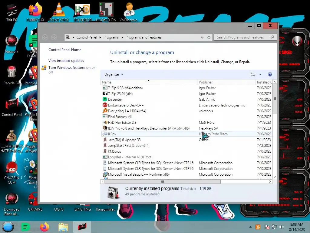Select LoopBe1 - Internal MIDI Port entry
This screenshot has width=310, height=233.
pos(186,157)
